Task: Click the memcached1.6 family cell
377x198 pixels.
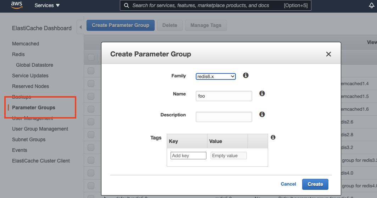Action: point(355,109)
